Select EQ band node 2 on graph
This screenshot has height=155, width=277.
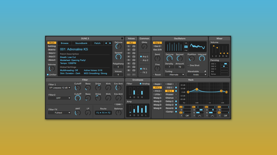click(221, 91)
